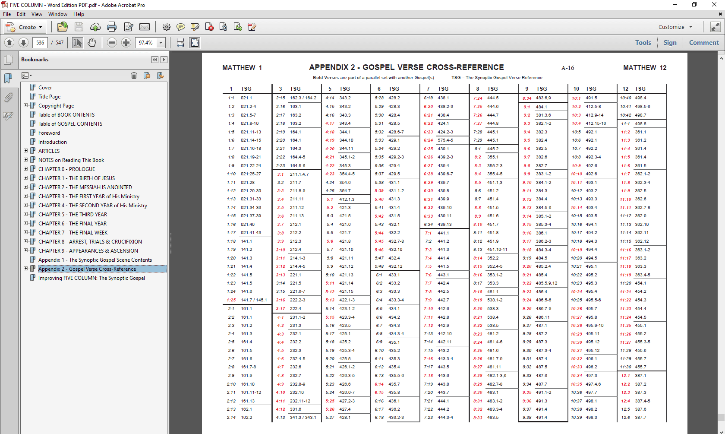725x434 pixels.
Task: Open the Comment pane
Action: tap(704, 42)
